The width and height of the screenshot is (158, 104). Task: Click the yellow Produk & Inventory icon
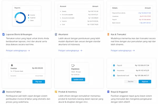56,92
